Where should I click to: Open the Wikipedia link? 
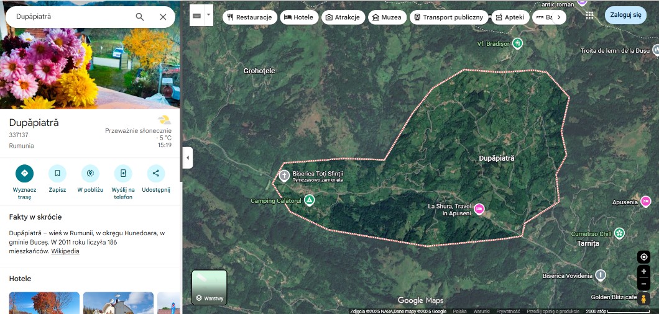pos(65,251)
